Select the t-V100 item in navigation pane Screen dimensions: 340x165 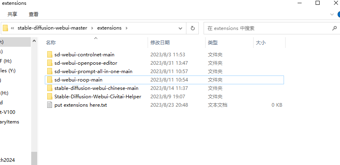pos(8,112)
